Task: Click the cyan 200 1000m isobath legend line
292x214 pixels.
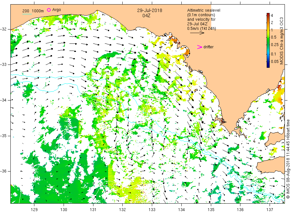Action: coord(27,14)
